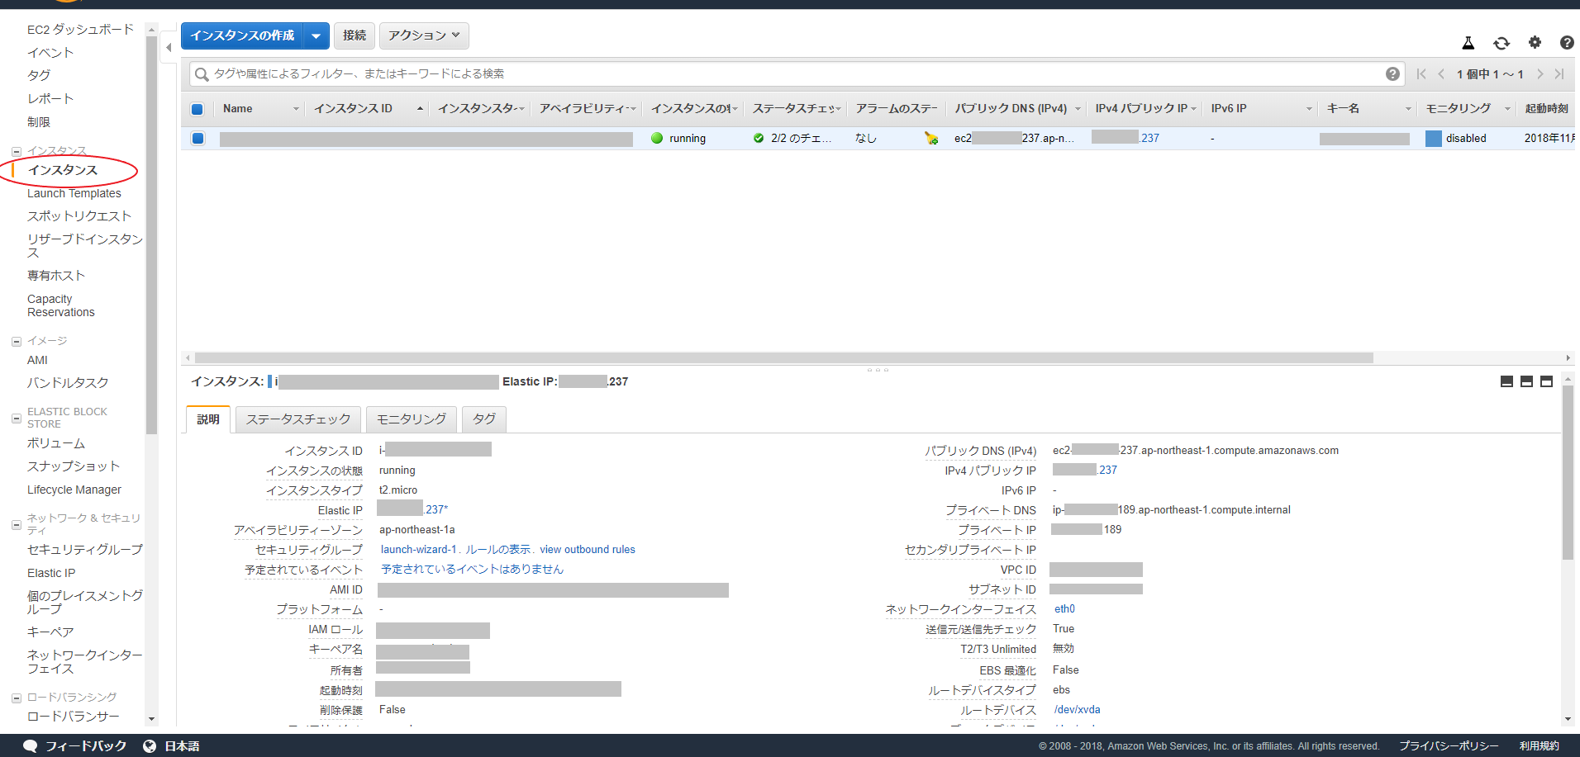Open column display settings gear

pos(1535,43)
